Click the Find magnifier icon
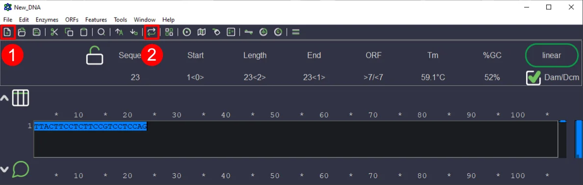 point(101,32)
